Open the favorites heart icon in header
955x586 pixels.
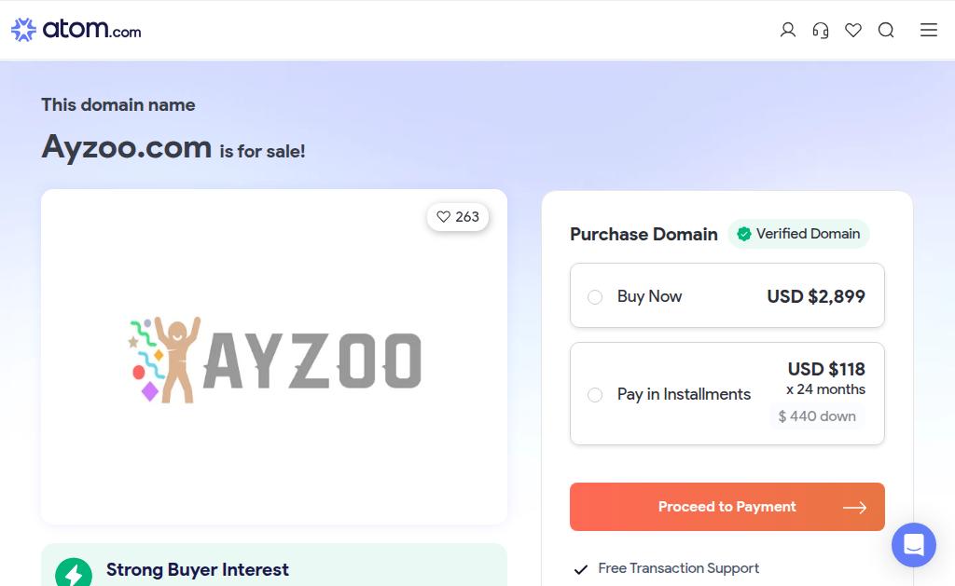coord(853,30)
